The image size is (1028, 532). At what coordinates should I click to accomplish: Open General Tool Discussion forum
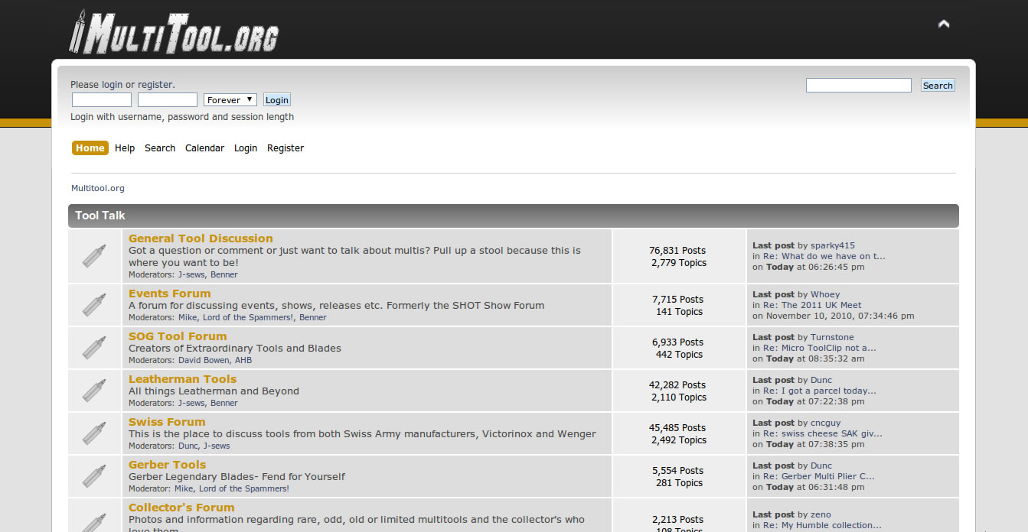click(x=201, y=238)
